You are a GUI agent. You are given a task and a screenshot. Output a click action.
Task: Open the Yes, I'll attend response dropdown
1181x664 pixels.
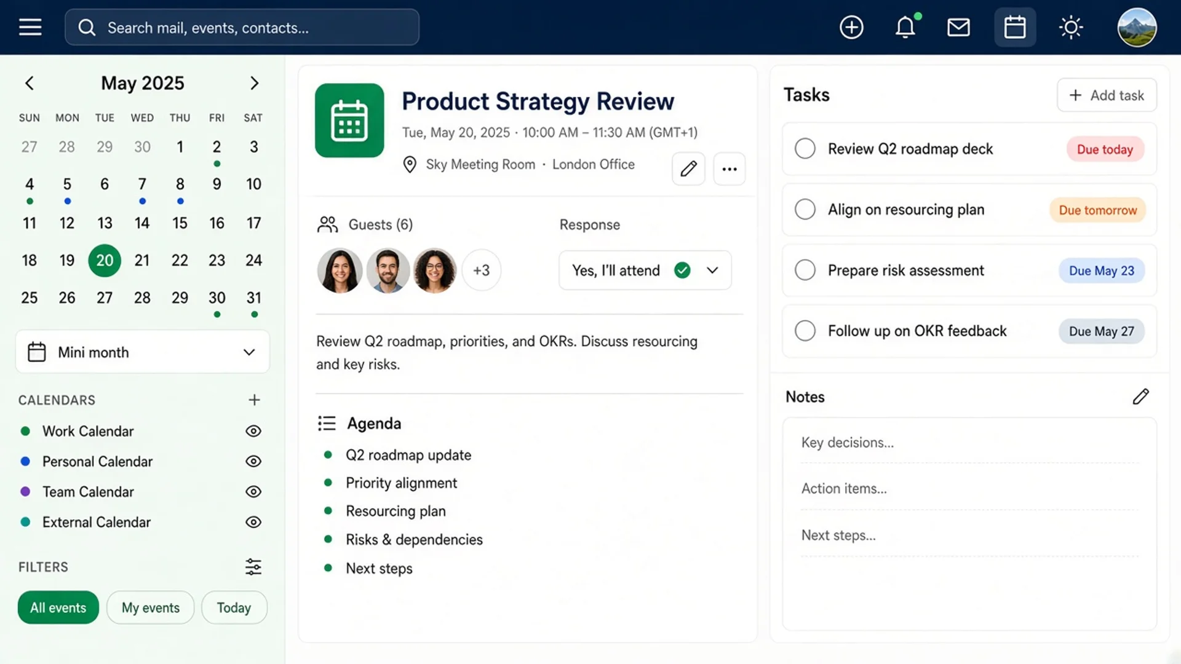pos(645,270)
